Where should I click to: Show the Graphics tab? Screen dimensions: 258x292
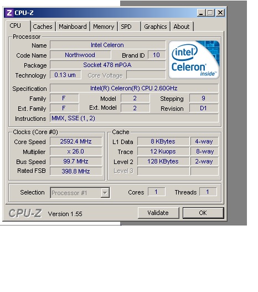tap(156, 27)
